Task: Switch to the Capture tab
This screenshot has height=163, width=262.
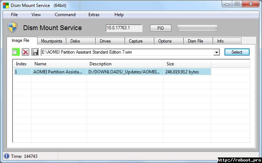Action: coord(139,41)
